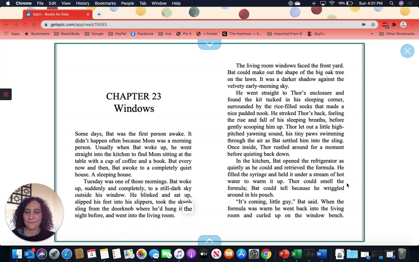419x262 pixels.
Task: Open a new tab with the plus button
Action: coord(99,14)
